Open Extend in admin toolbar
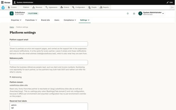 (x=65, y=7)
